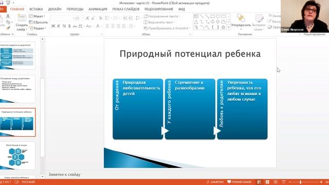This screenshot has height=185, width=329.
Task: Select the right arrow shape in gallery
Action: (212, 22)
